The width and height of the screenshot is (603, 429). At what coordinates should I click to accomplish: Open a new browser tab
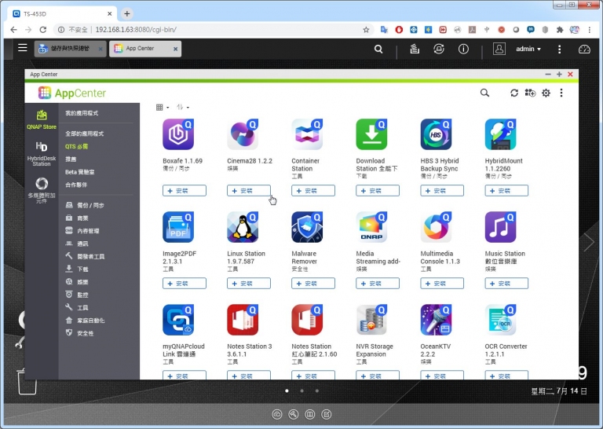(127, 14)
